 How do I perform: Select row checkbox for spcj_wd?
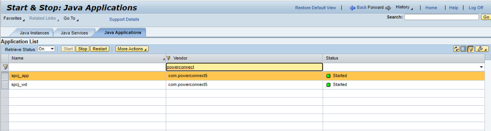(x=5, y=84)
